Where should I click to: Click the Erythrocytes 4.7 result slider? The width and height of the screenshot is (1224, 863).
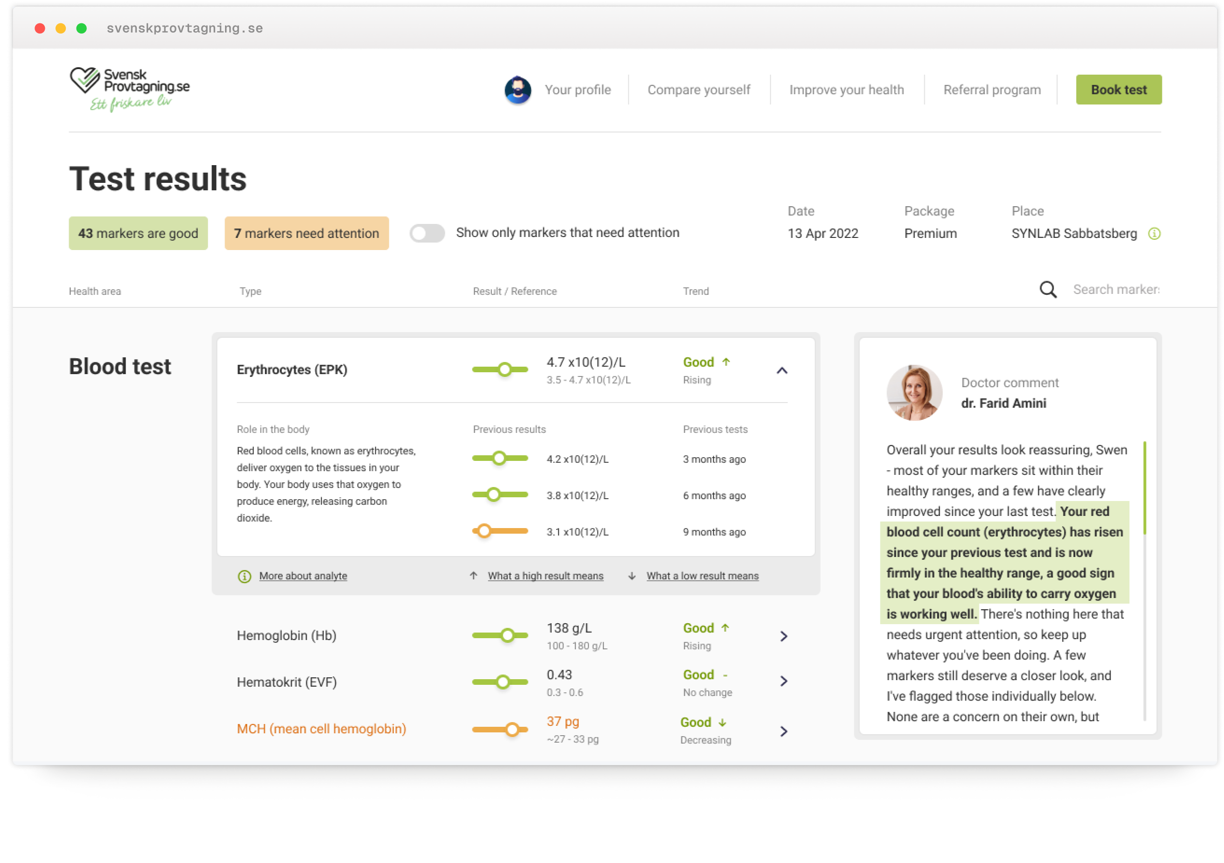point(500,370)
